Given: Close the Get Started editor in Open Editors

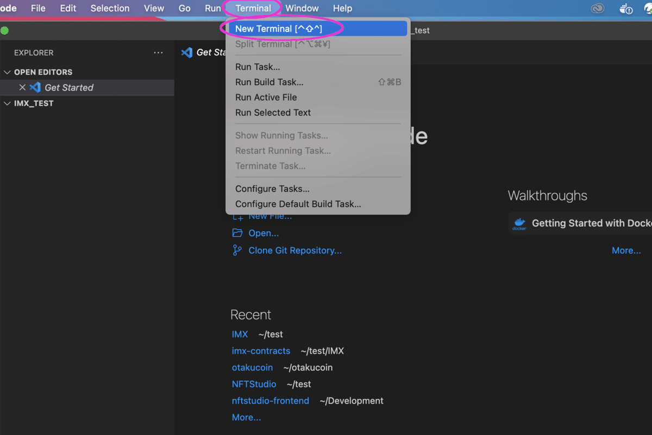Looking at the screenshot, I should [x=22, y=87].
